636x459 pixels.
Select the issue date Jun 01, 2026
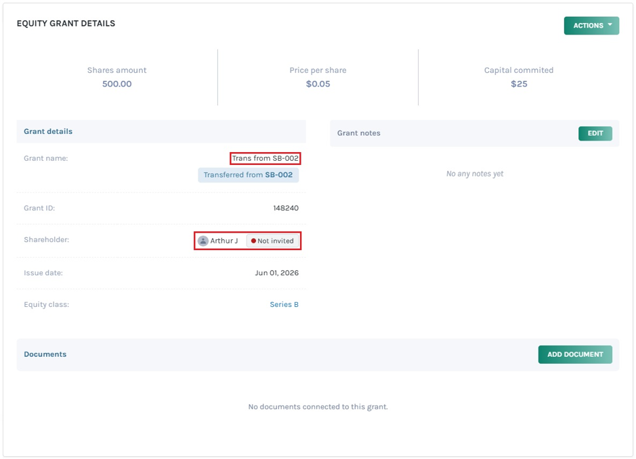[x=276, y=273]
